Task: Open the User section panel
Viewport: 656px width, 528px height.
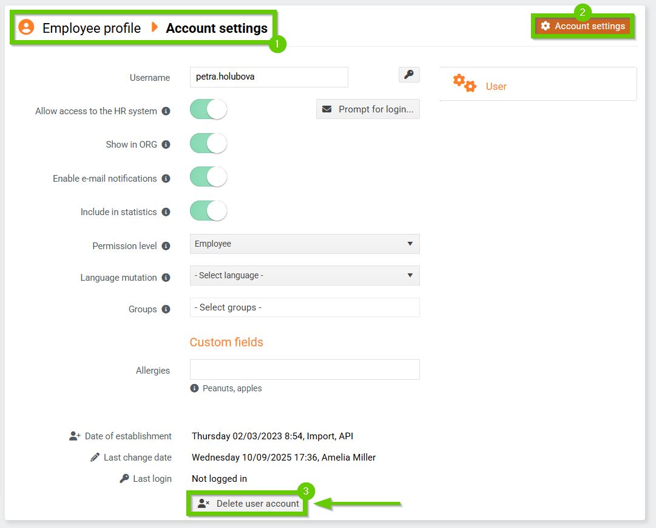Action: coord(538,84)
